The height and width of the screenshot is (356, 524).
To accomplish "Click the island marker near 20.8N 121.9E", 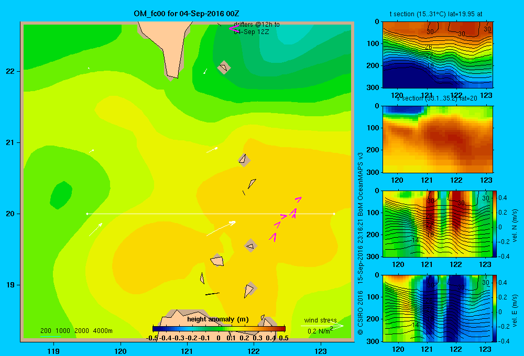I will pos(244,160).
